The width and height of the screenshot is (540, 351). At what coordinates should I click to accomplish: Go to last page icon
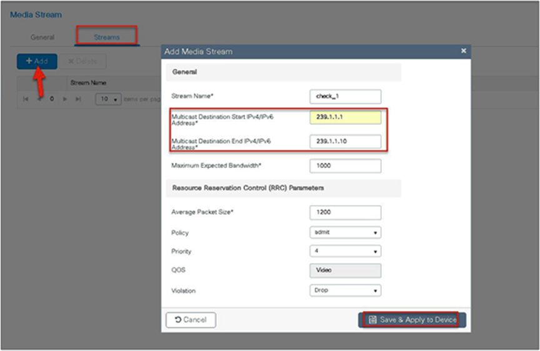[78, 99]
